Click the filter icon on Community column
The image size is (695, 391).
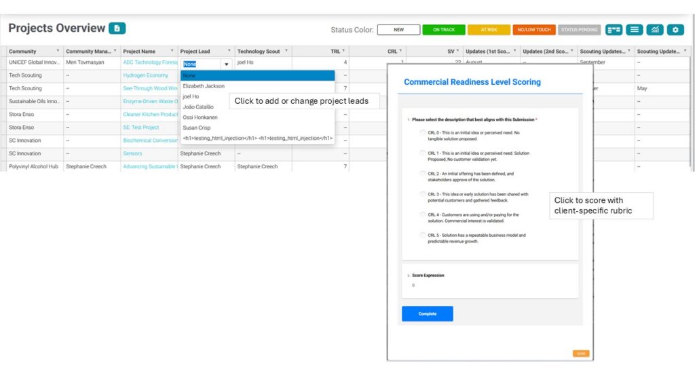click(x=58, y=51)
